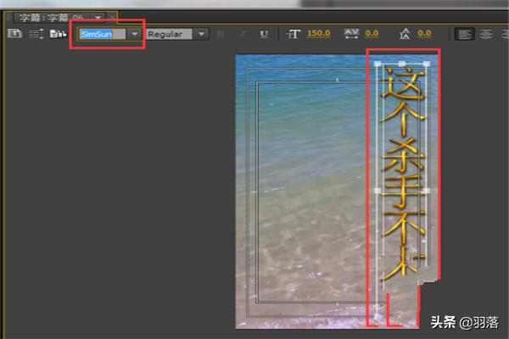This screenshot has height=339, width=509.
Task: Toggle Italic text formatting
Action: pyautogui.click(x=243, y=34)
